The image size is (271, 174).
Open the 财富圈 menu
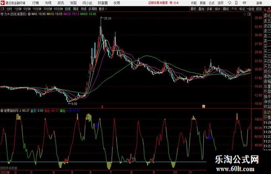(x=103, y=3)
